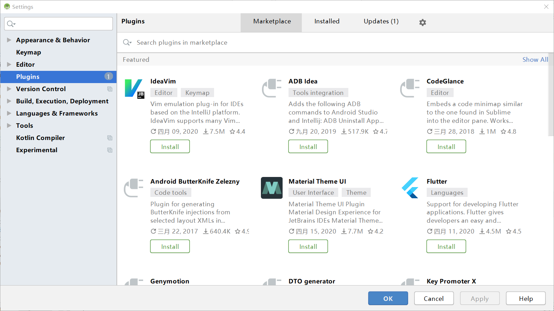Click the Editor tag under IdeaVim
554x311 pixels.
[164, 93]
